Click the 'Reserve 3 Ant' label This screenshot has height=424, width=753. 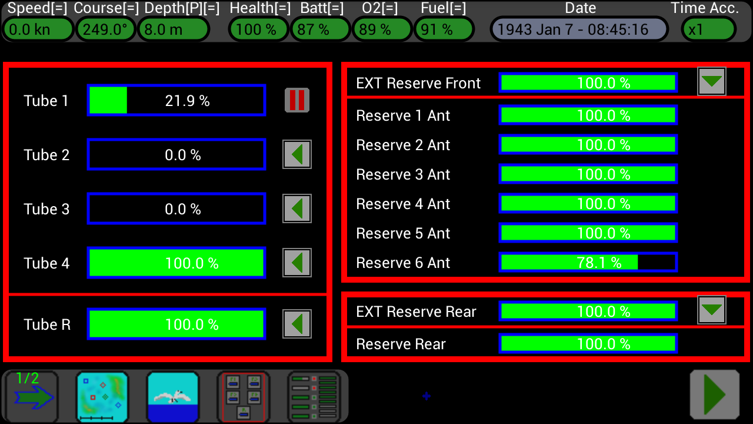tap(403, 174)
